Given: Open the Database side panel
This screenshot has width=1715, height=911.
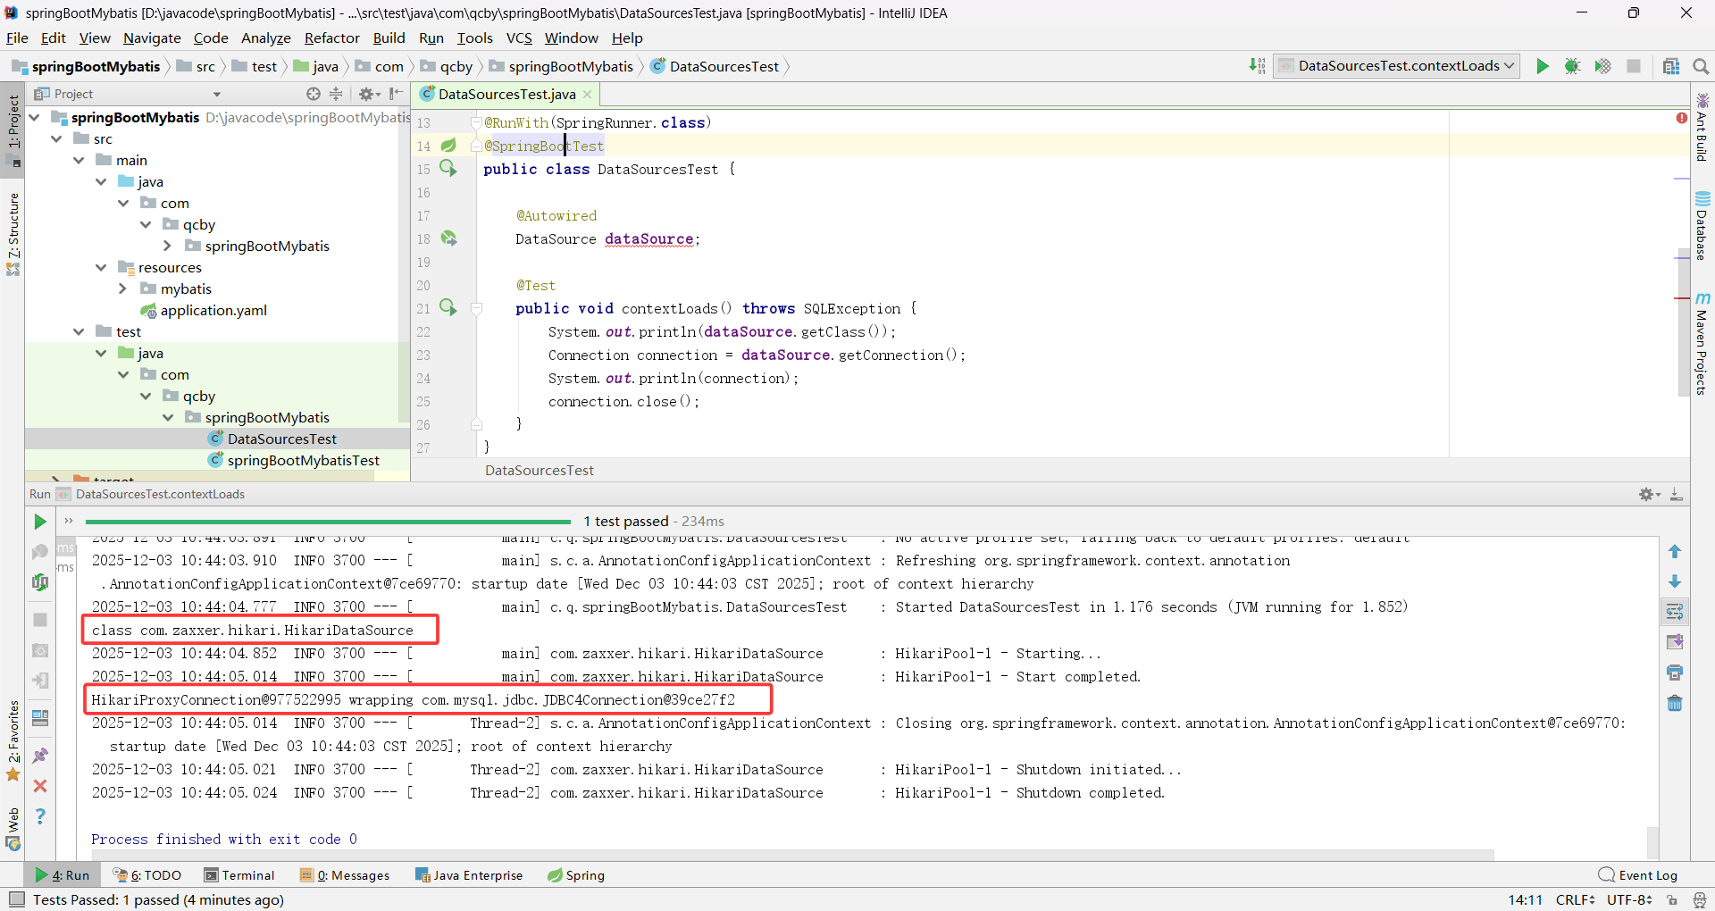Looking at the screenshot, I should (x=1702, y=226).
